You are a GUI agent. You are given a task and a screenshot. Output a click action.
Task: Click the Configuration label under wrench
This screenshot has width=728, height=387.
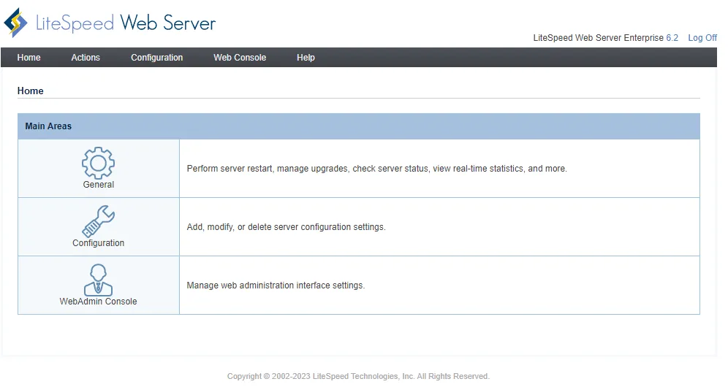(x=99, y=243)
